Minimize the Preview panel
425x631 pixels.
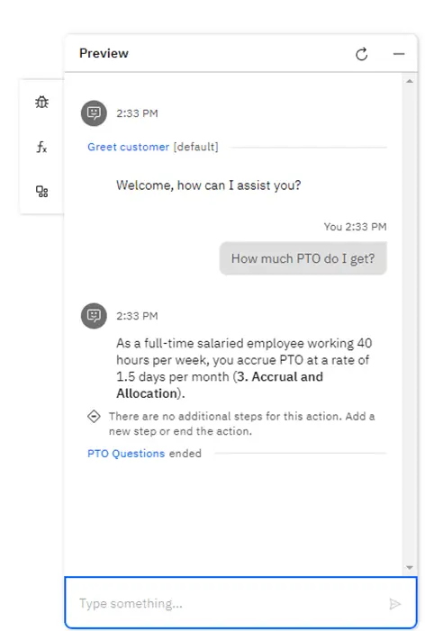tap(399, 54)
